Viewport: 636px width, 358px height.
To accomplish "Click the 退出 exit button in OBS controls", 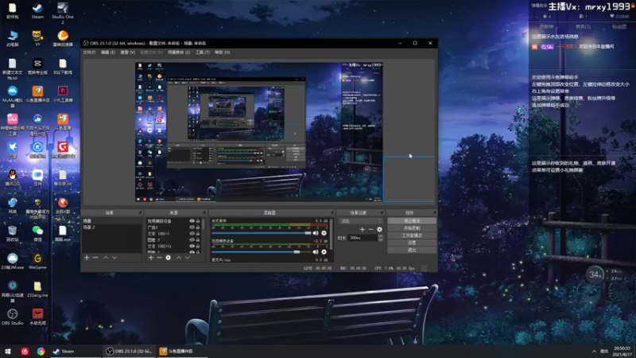I will click(x=412, y=250).
